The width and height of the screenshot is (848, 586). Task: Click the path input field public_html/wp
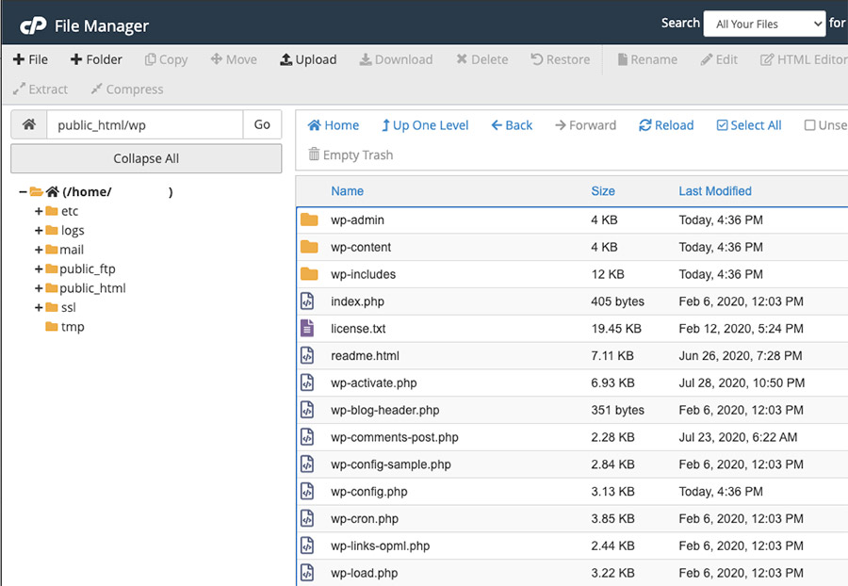pyautogui.click(x=144, y=124)
